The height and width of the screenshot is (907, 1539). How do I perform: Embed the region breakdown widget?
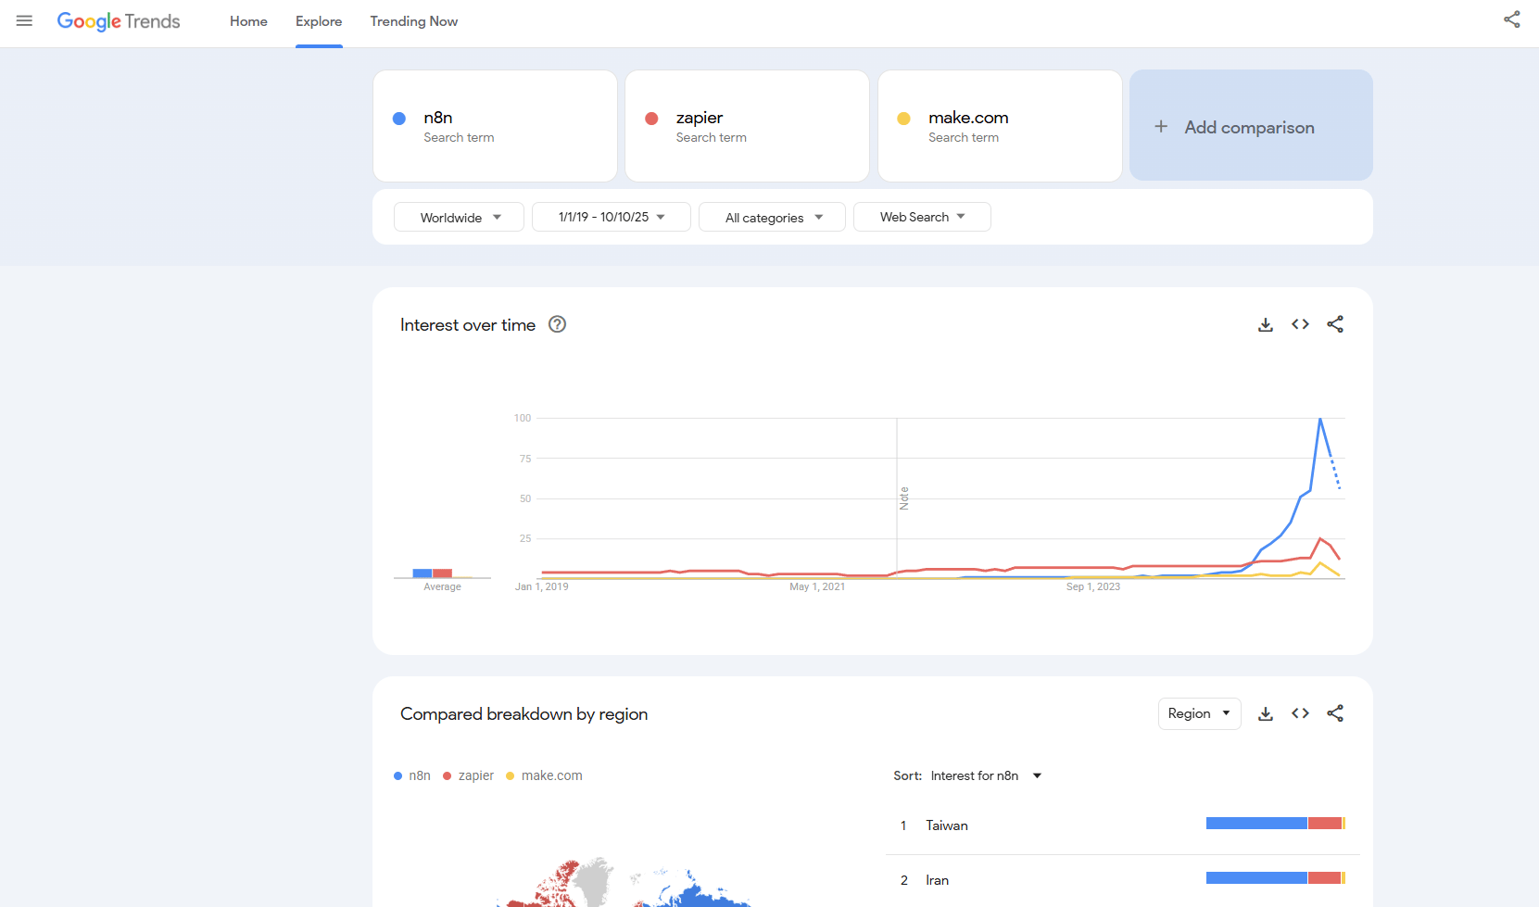(x=1300, y=713)
